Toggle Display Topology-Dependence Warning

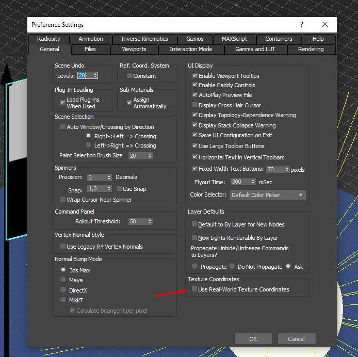[x=195, y=115]
